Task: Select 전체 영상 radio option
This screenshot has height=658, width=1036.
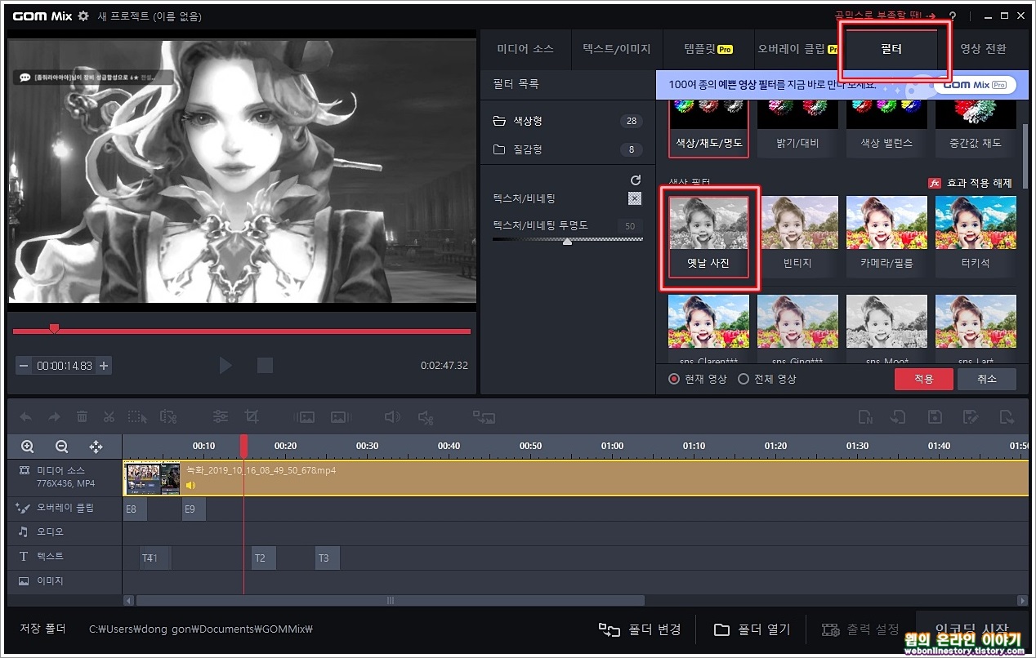Action: [x=744, y=379]
